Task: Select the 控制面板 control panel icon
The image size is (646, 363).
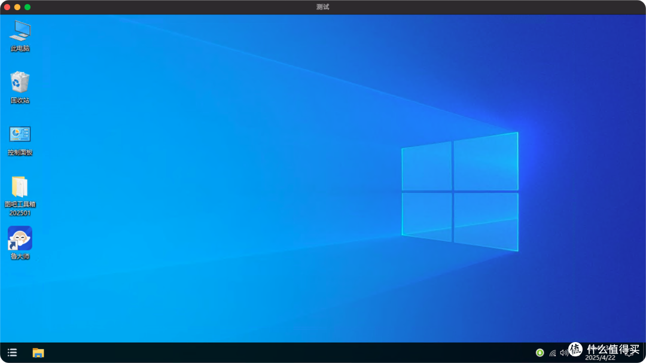Action: (20, 141)
